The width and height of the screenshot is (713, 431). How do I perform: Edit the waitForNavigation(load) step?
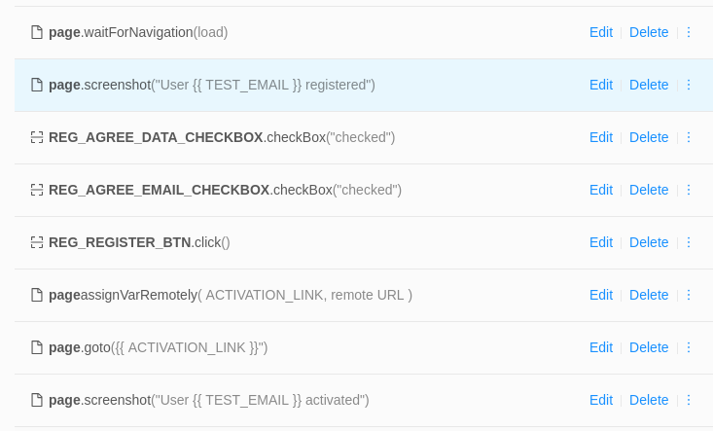click(601, 32)
